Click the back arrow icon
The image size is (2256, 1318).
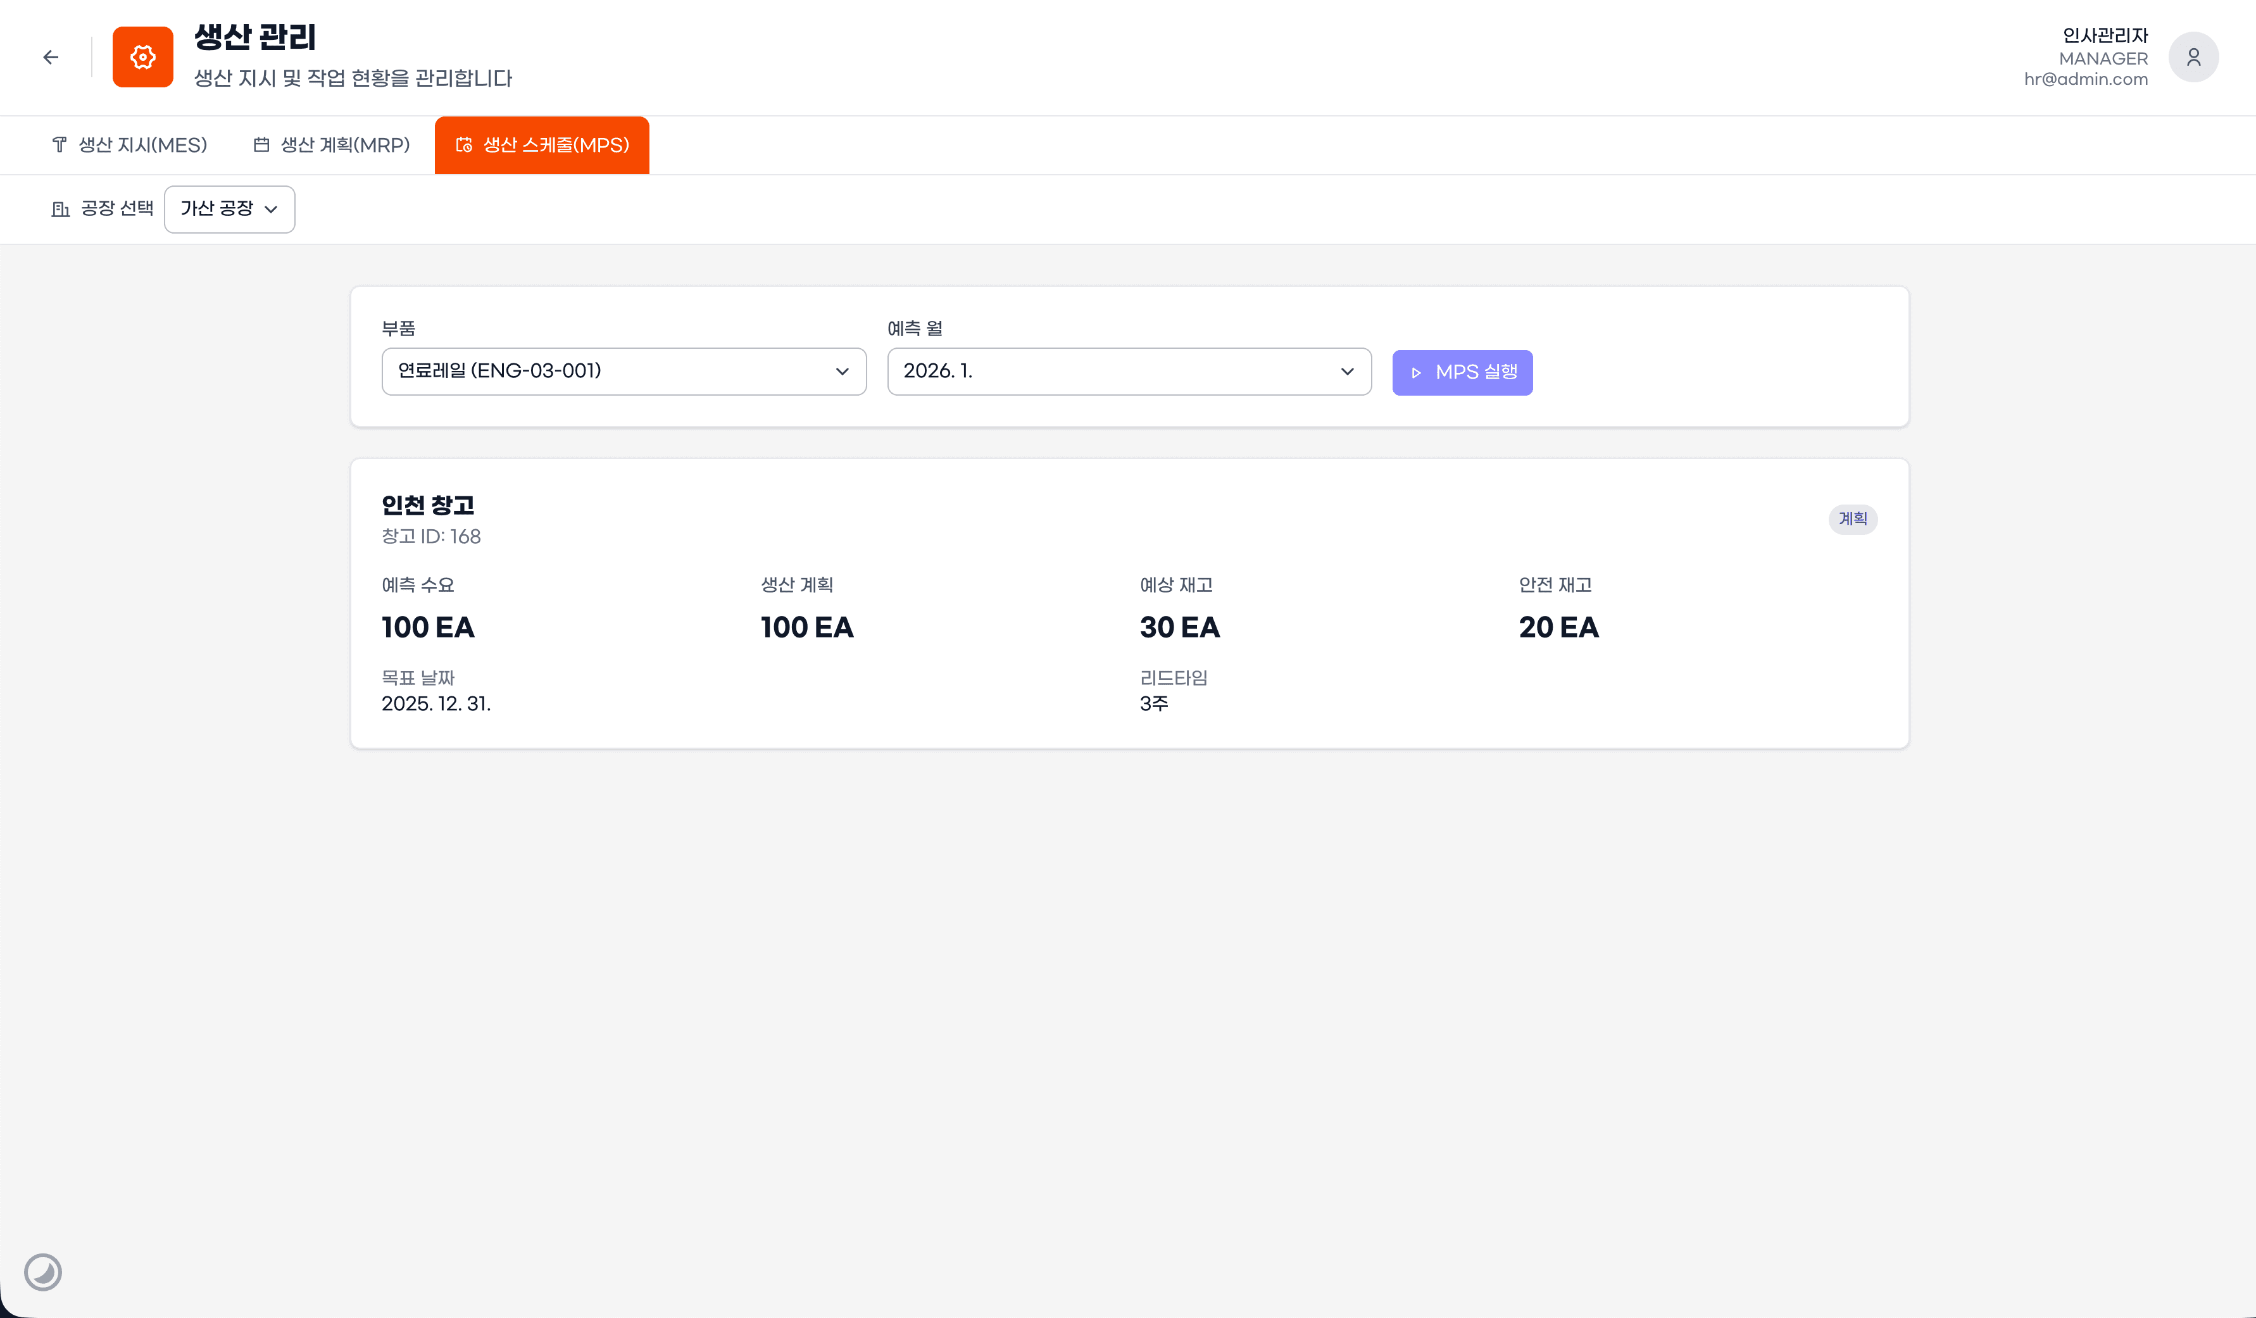click(51, 58)
